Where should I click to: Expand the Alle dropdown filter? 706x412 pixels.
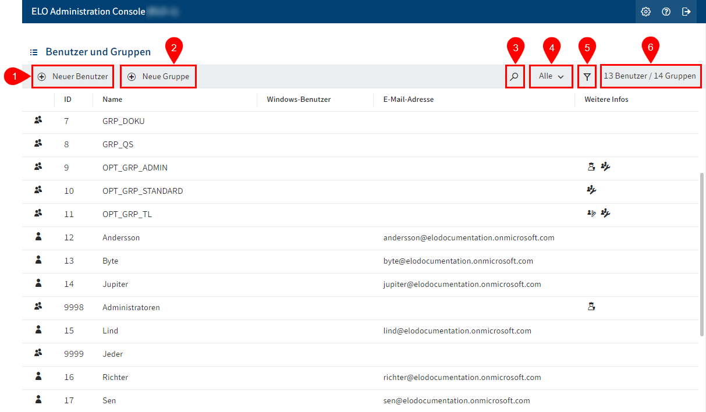pos(551,76)
